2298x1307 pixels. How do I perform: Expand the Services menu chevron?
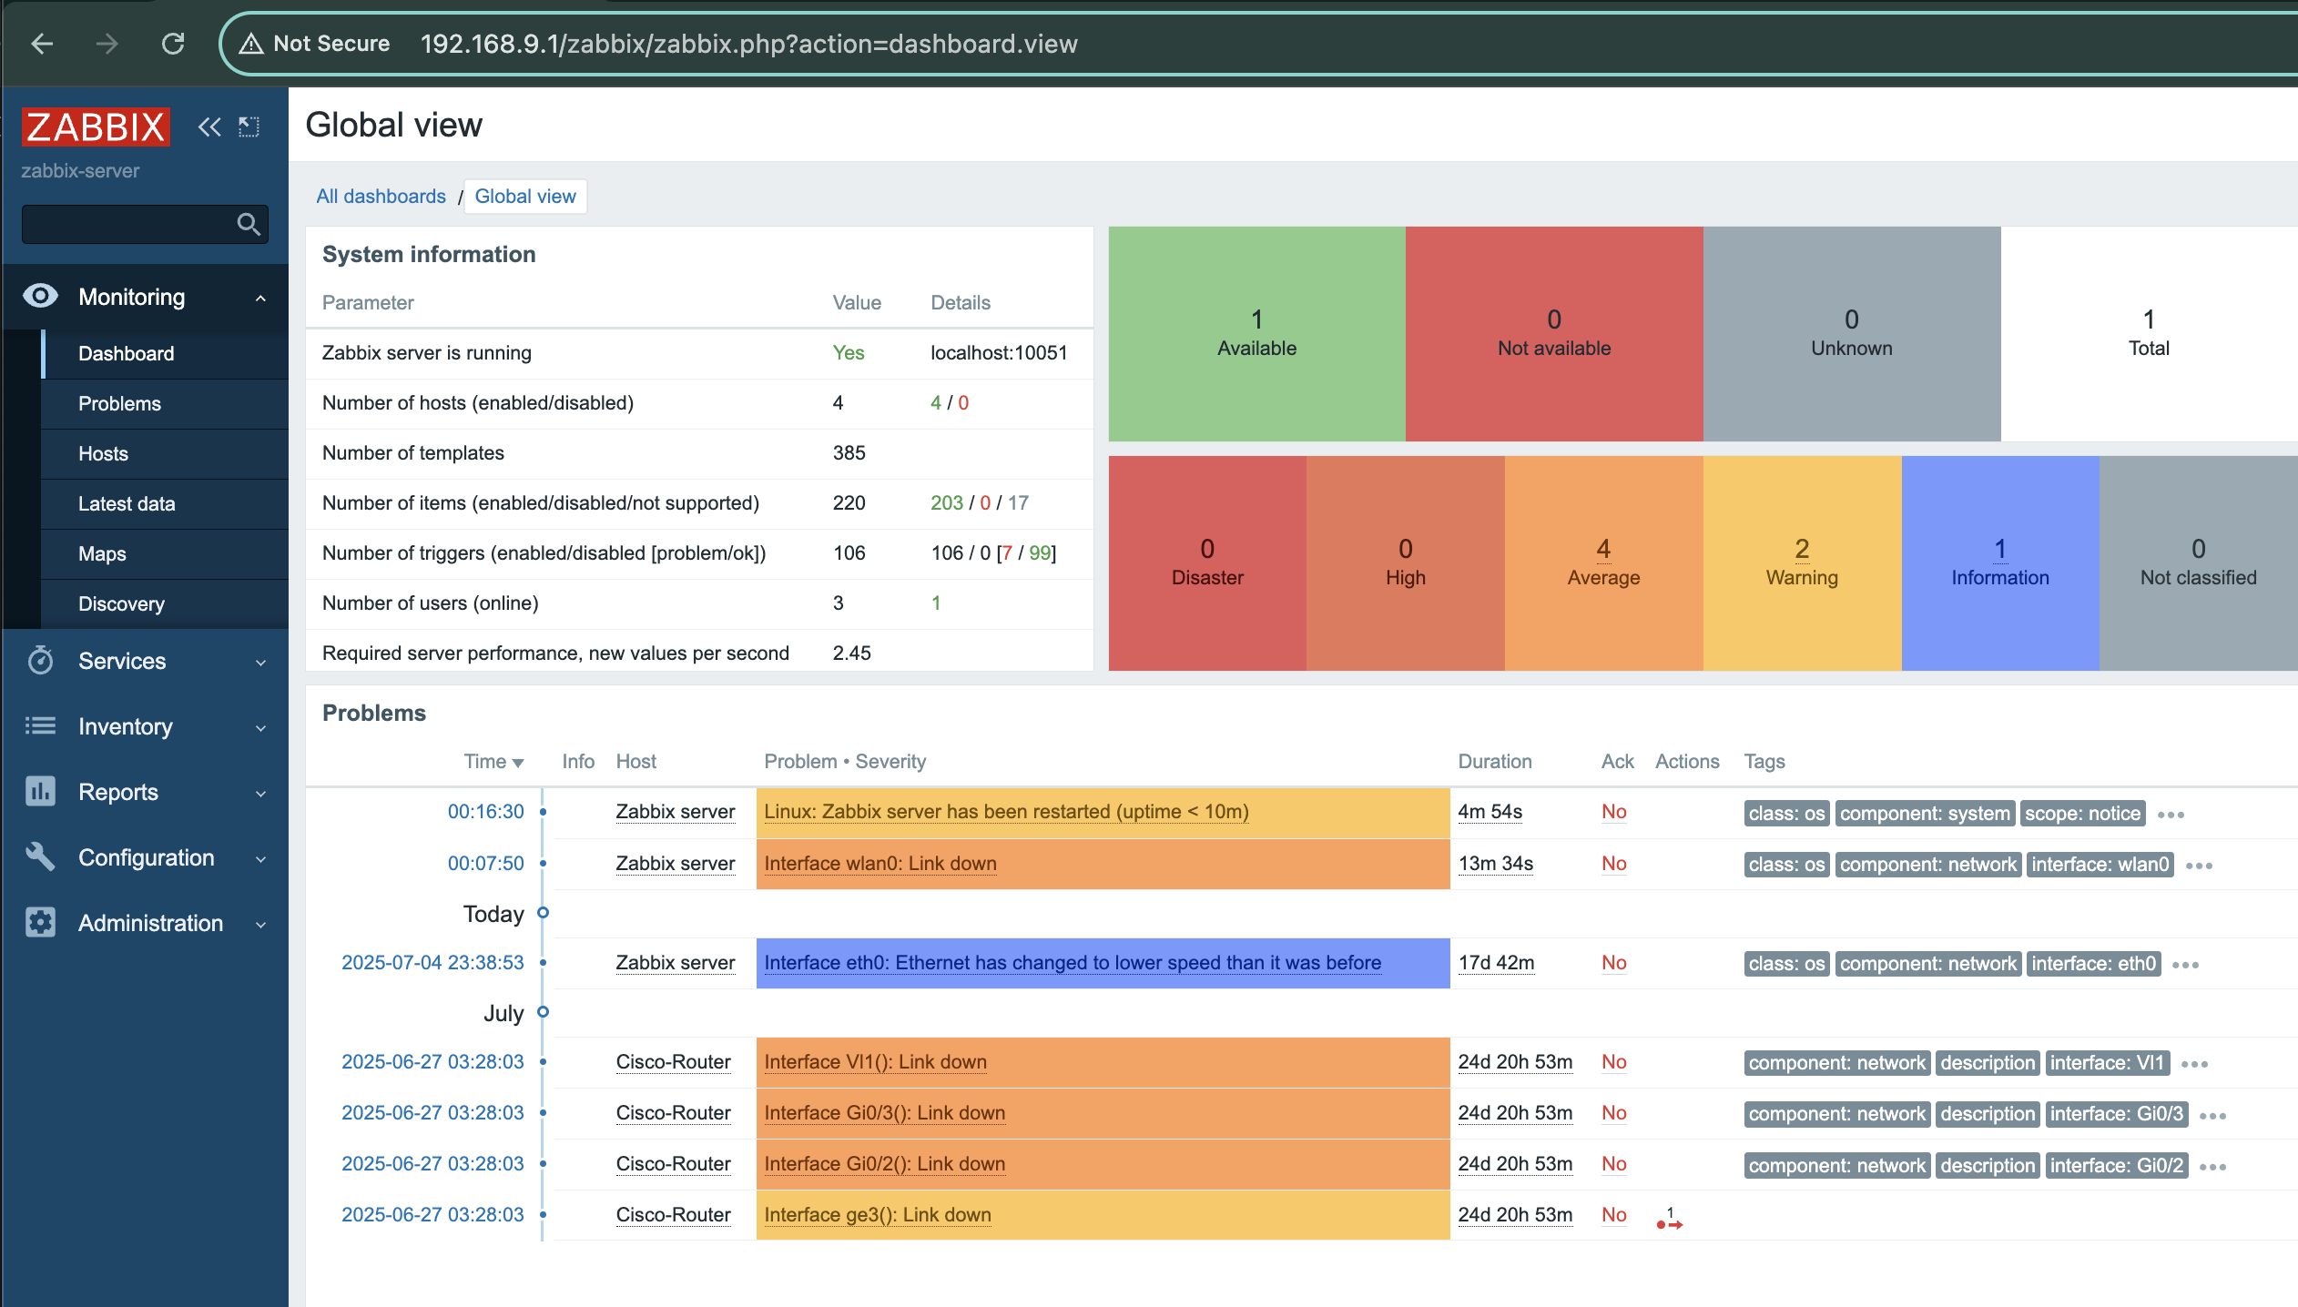point(261,662)
